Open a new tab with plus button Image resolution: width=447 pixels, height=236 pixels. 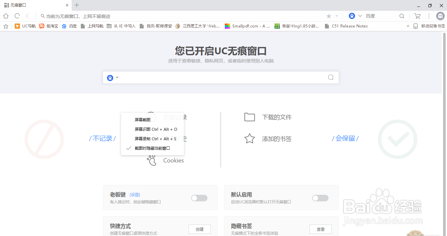click(x=77, y=5)
